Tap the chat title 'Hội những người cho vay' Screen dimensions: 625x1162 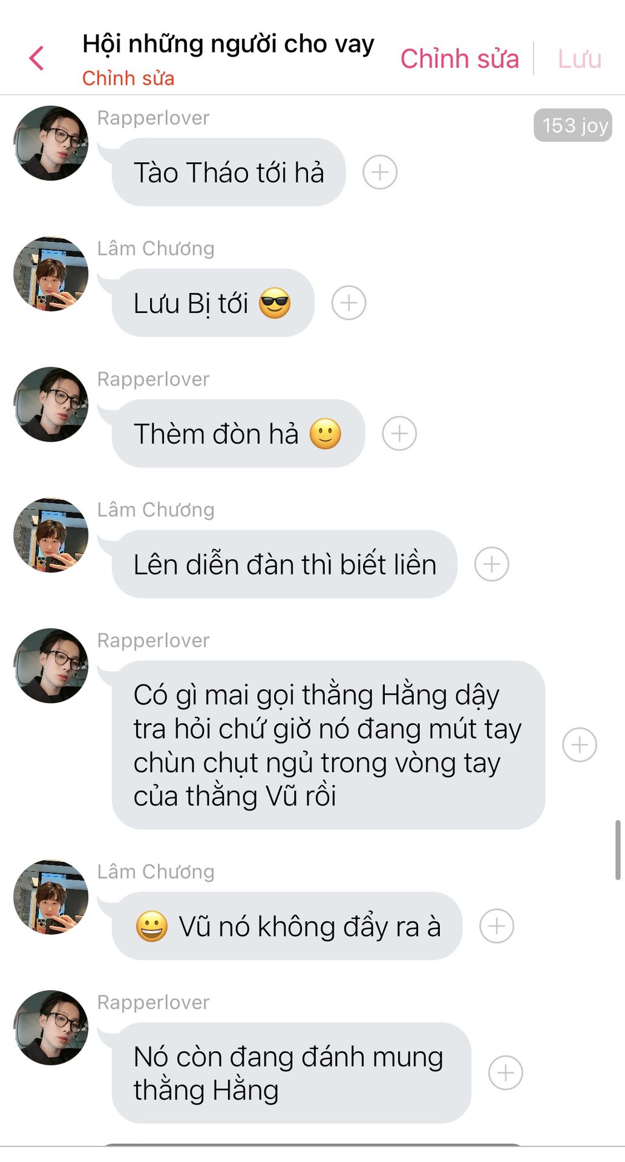click(228, 44)
